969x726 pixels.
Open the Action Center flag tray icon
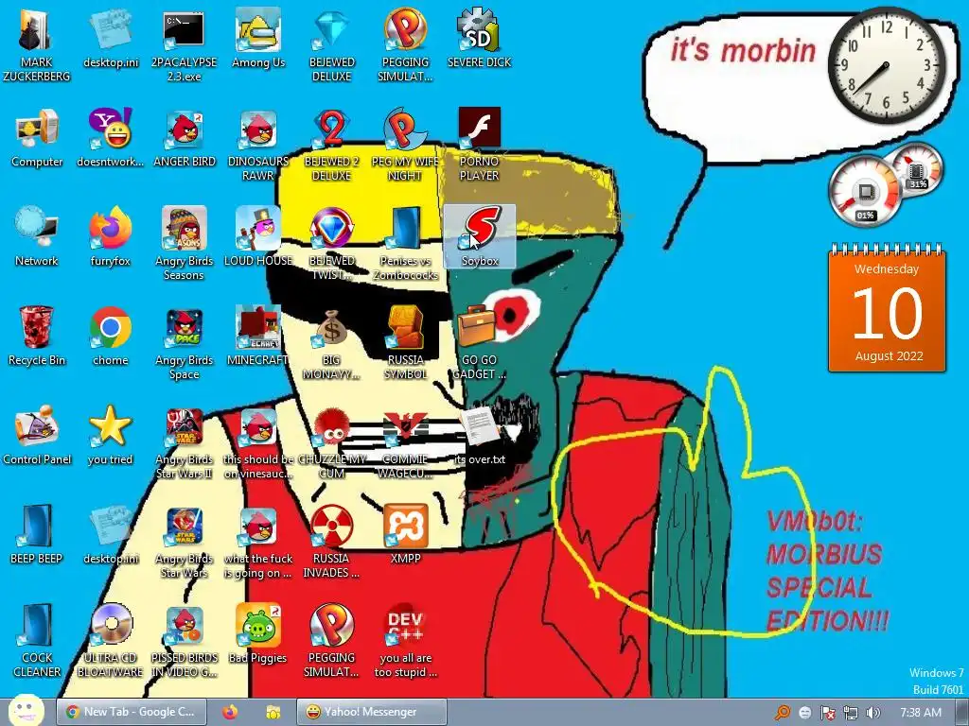(827, 713)
